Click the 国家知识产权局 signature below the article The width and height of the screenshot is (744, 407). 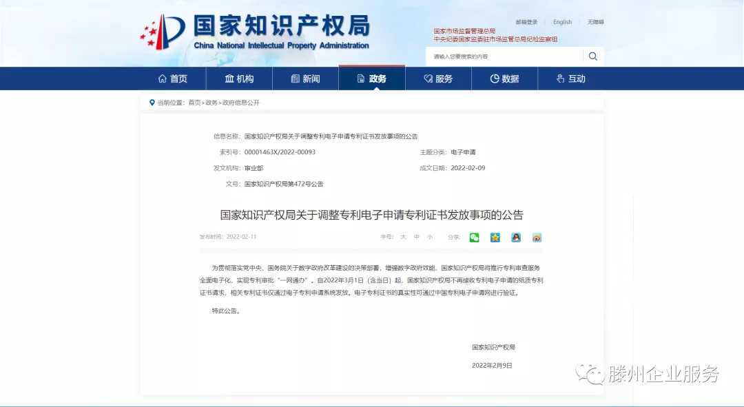coord(493,347)
